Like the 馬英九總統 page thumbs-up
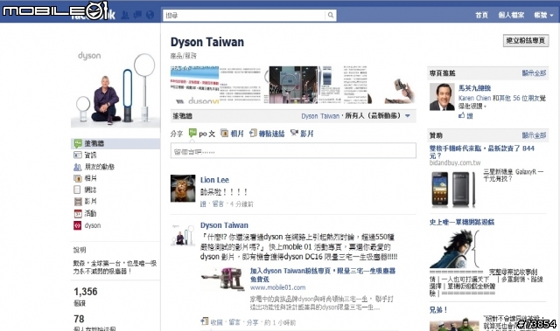Viewport: 560px width, 331px height. pos(465,116)
